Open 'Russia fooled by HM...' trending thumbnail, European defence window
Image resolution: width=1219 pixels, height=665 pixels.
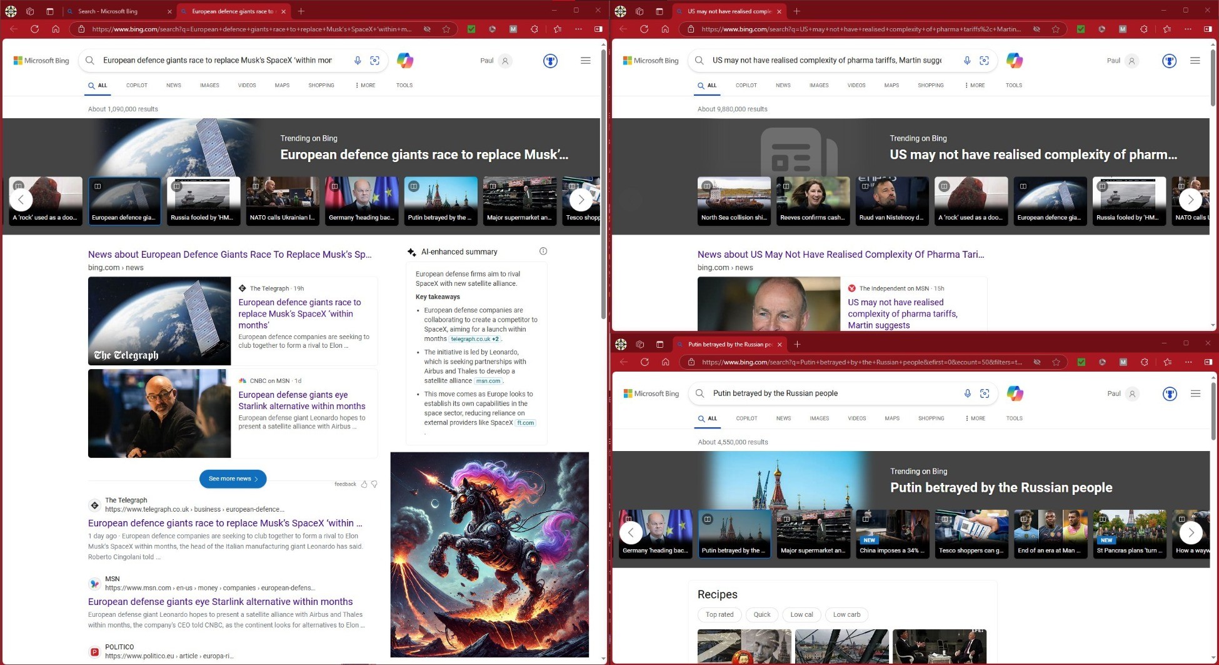pos(203,201)
